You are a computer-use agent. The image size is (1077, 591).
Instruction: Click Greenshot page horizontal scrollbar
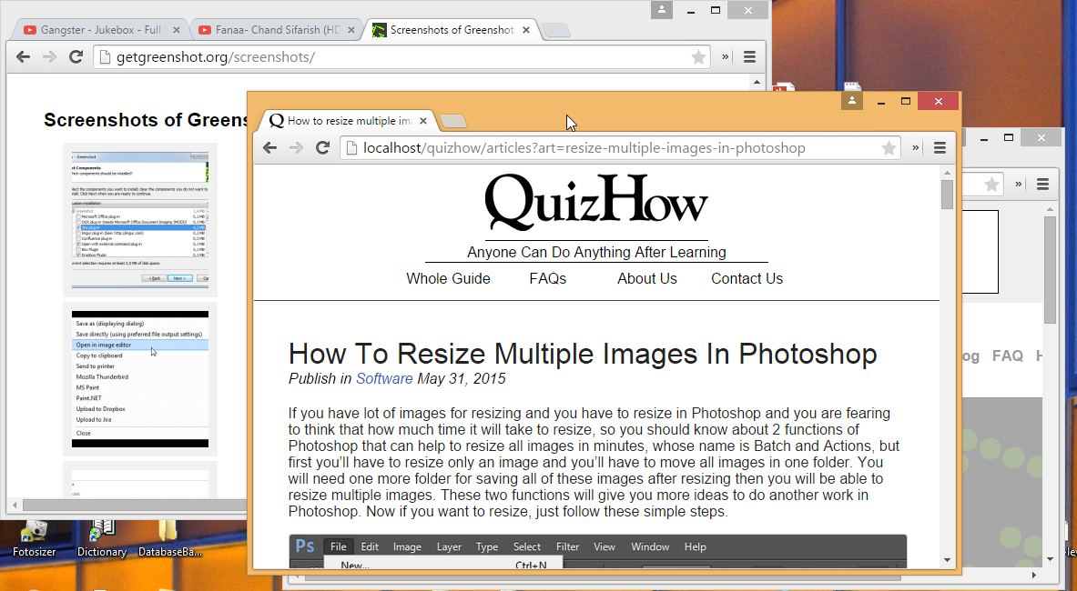click(x=134, y=506)
